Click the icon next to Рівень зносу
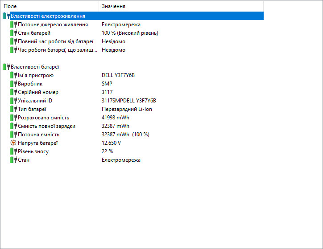The image size is (323, 249). 13,151
